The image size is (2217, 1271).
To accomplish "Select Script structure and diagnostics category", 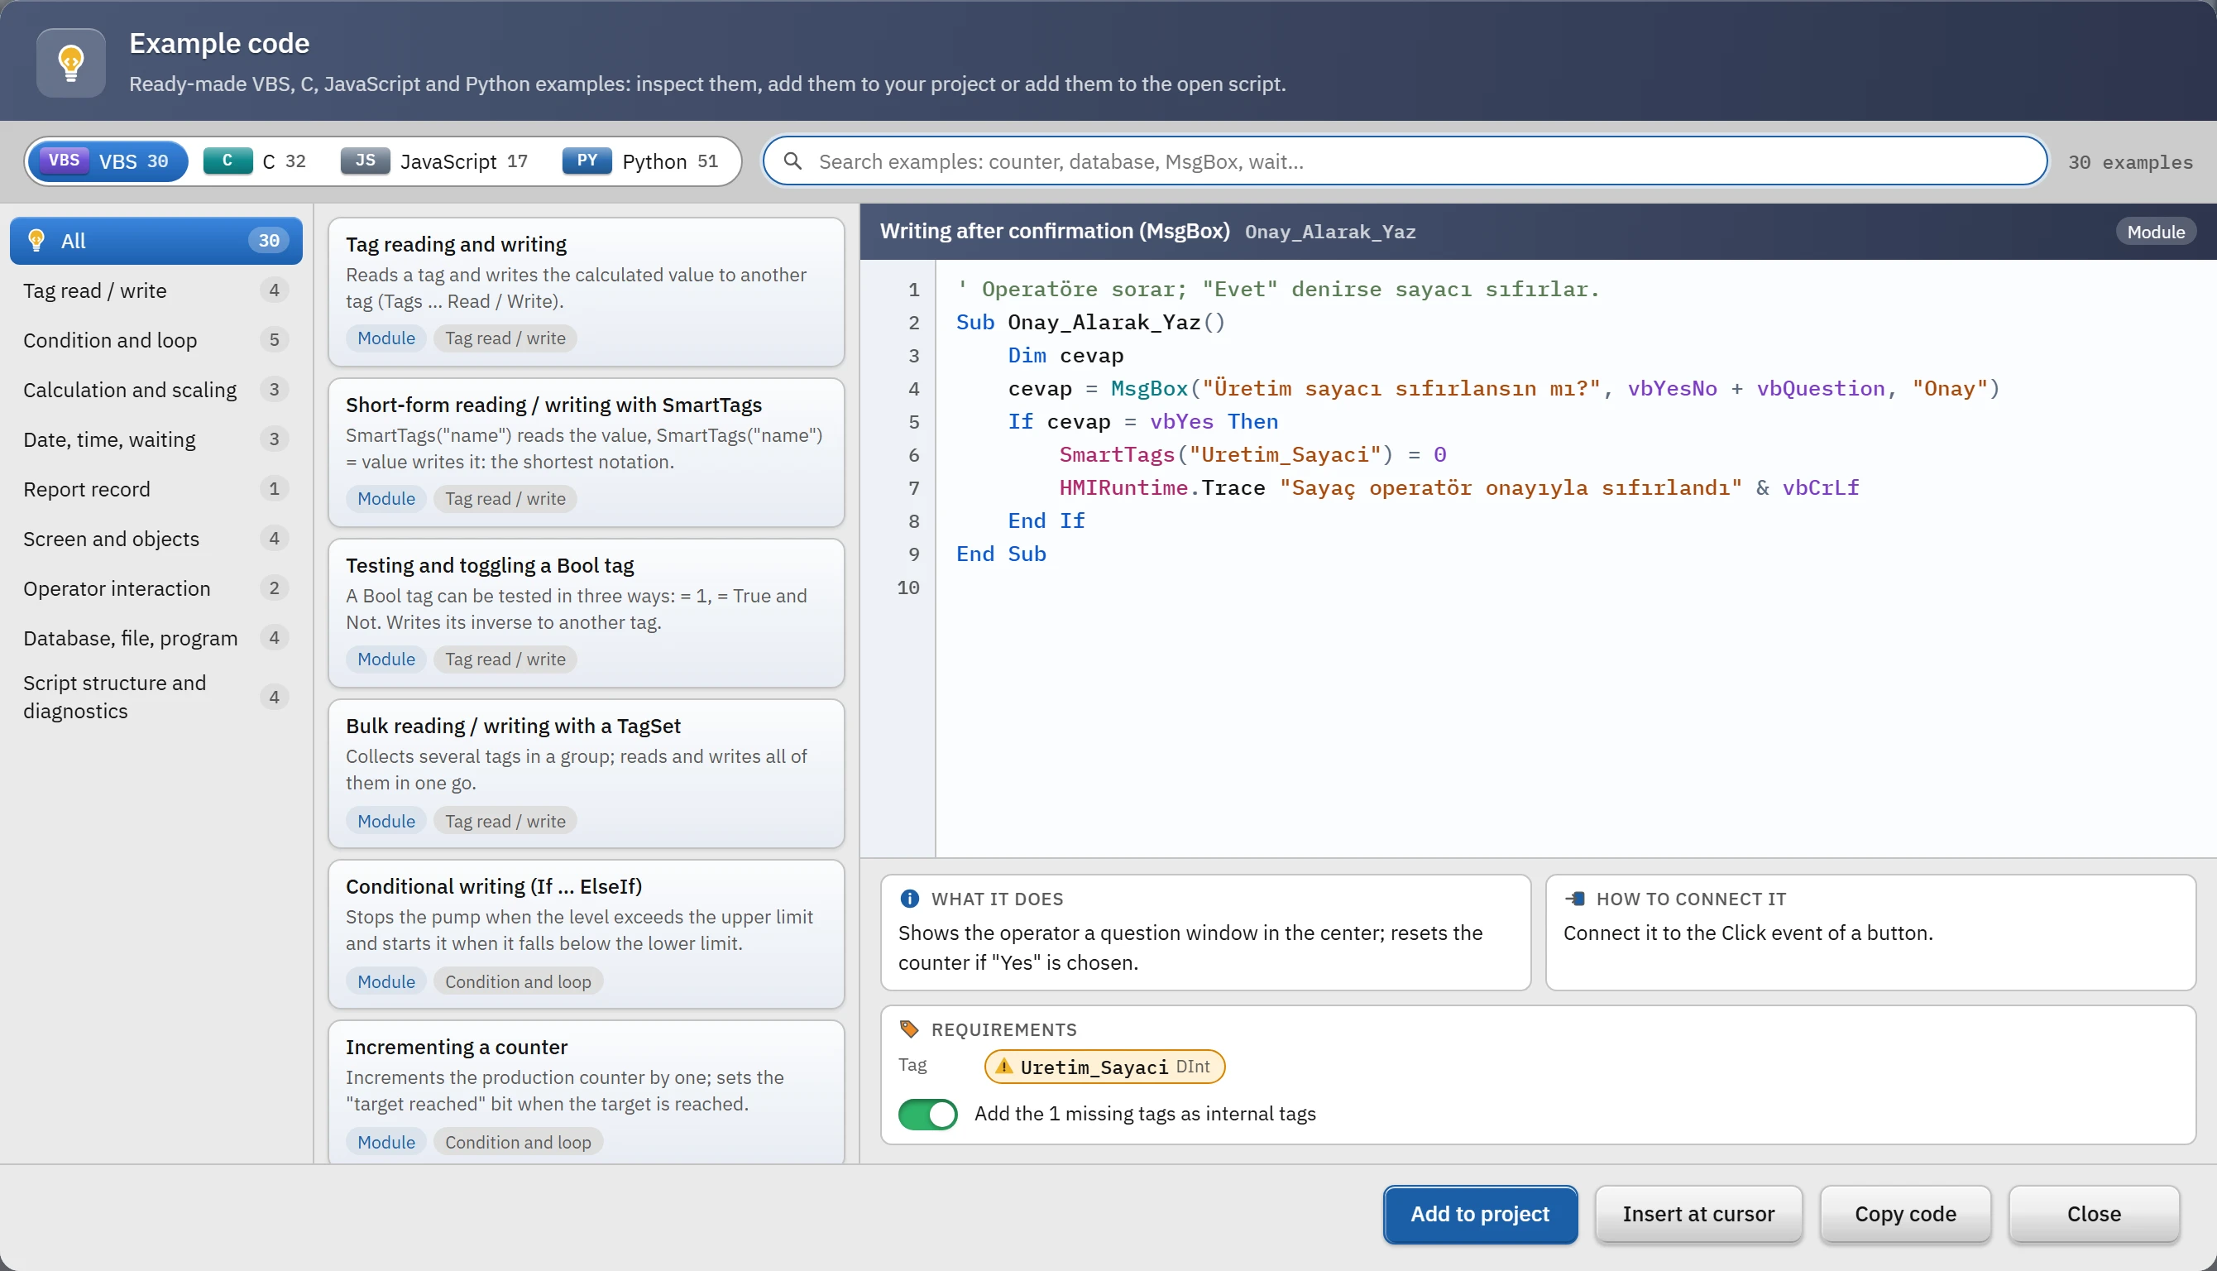I will [156, 697].
